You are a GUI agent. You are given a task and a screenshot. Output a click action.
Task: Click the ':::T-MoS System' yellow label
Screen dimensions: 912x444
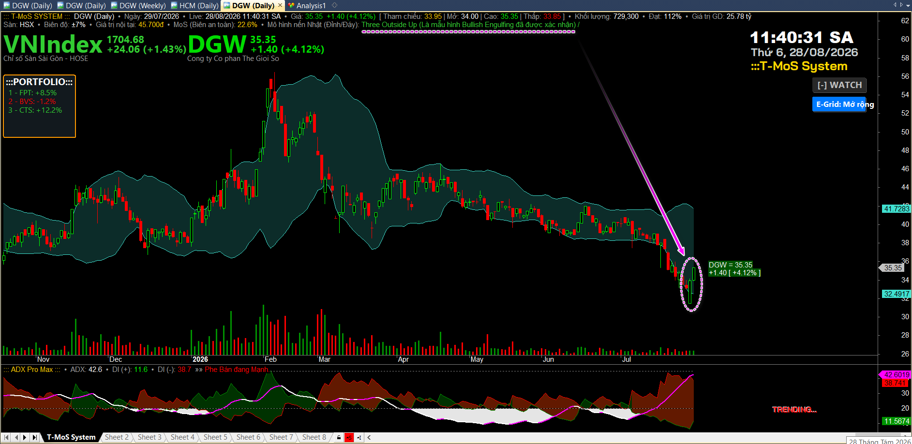(x=799, y=66)
